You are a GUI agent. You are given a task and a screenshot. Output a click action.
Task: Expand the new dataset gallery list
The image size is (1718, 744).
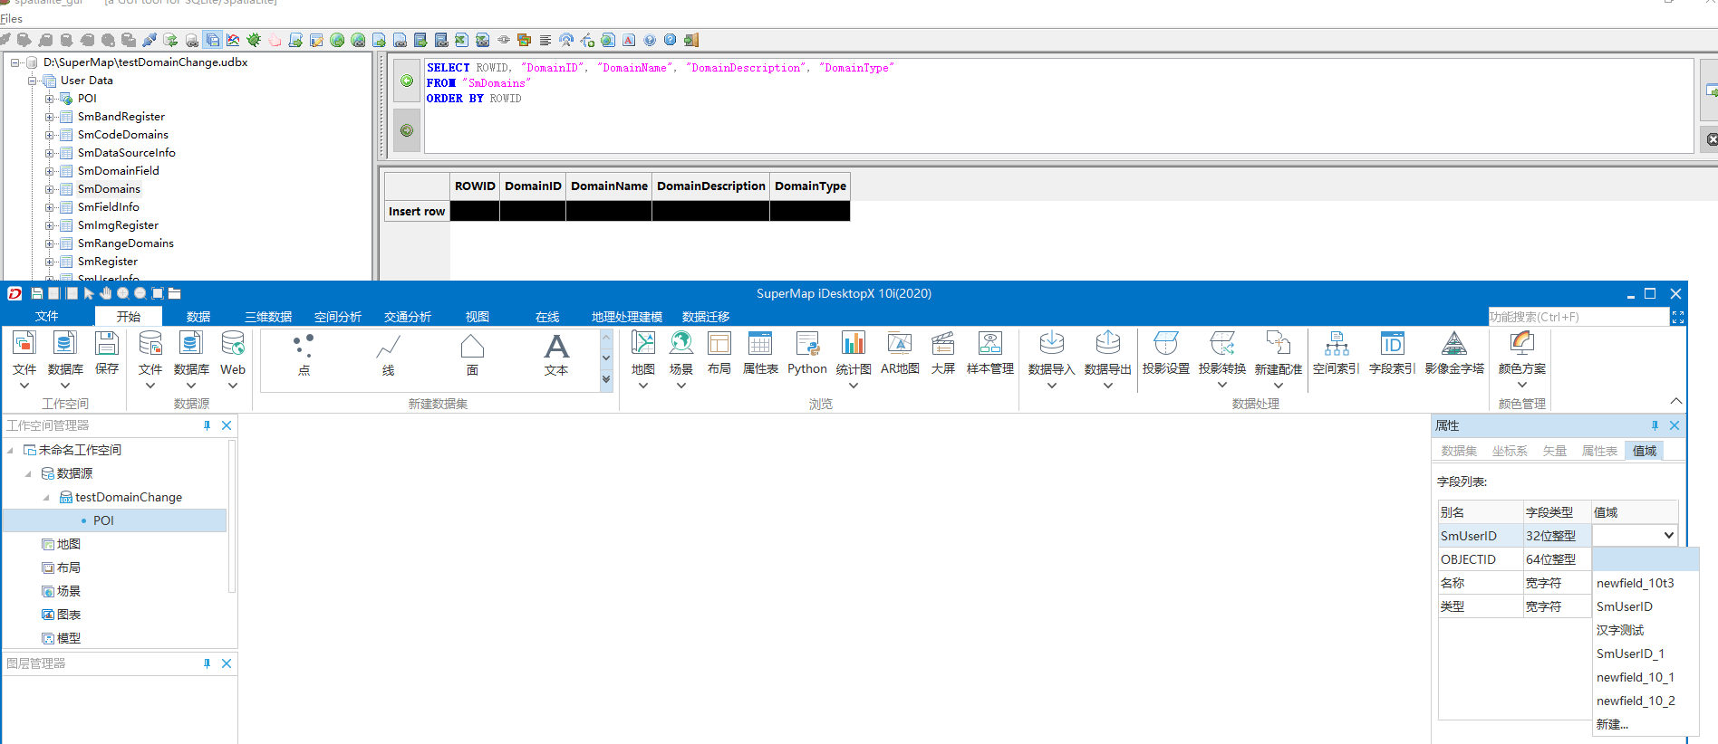tap(606, 380)
